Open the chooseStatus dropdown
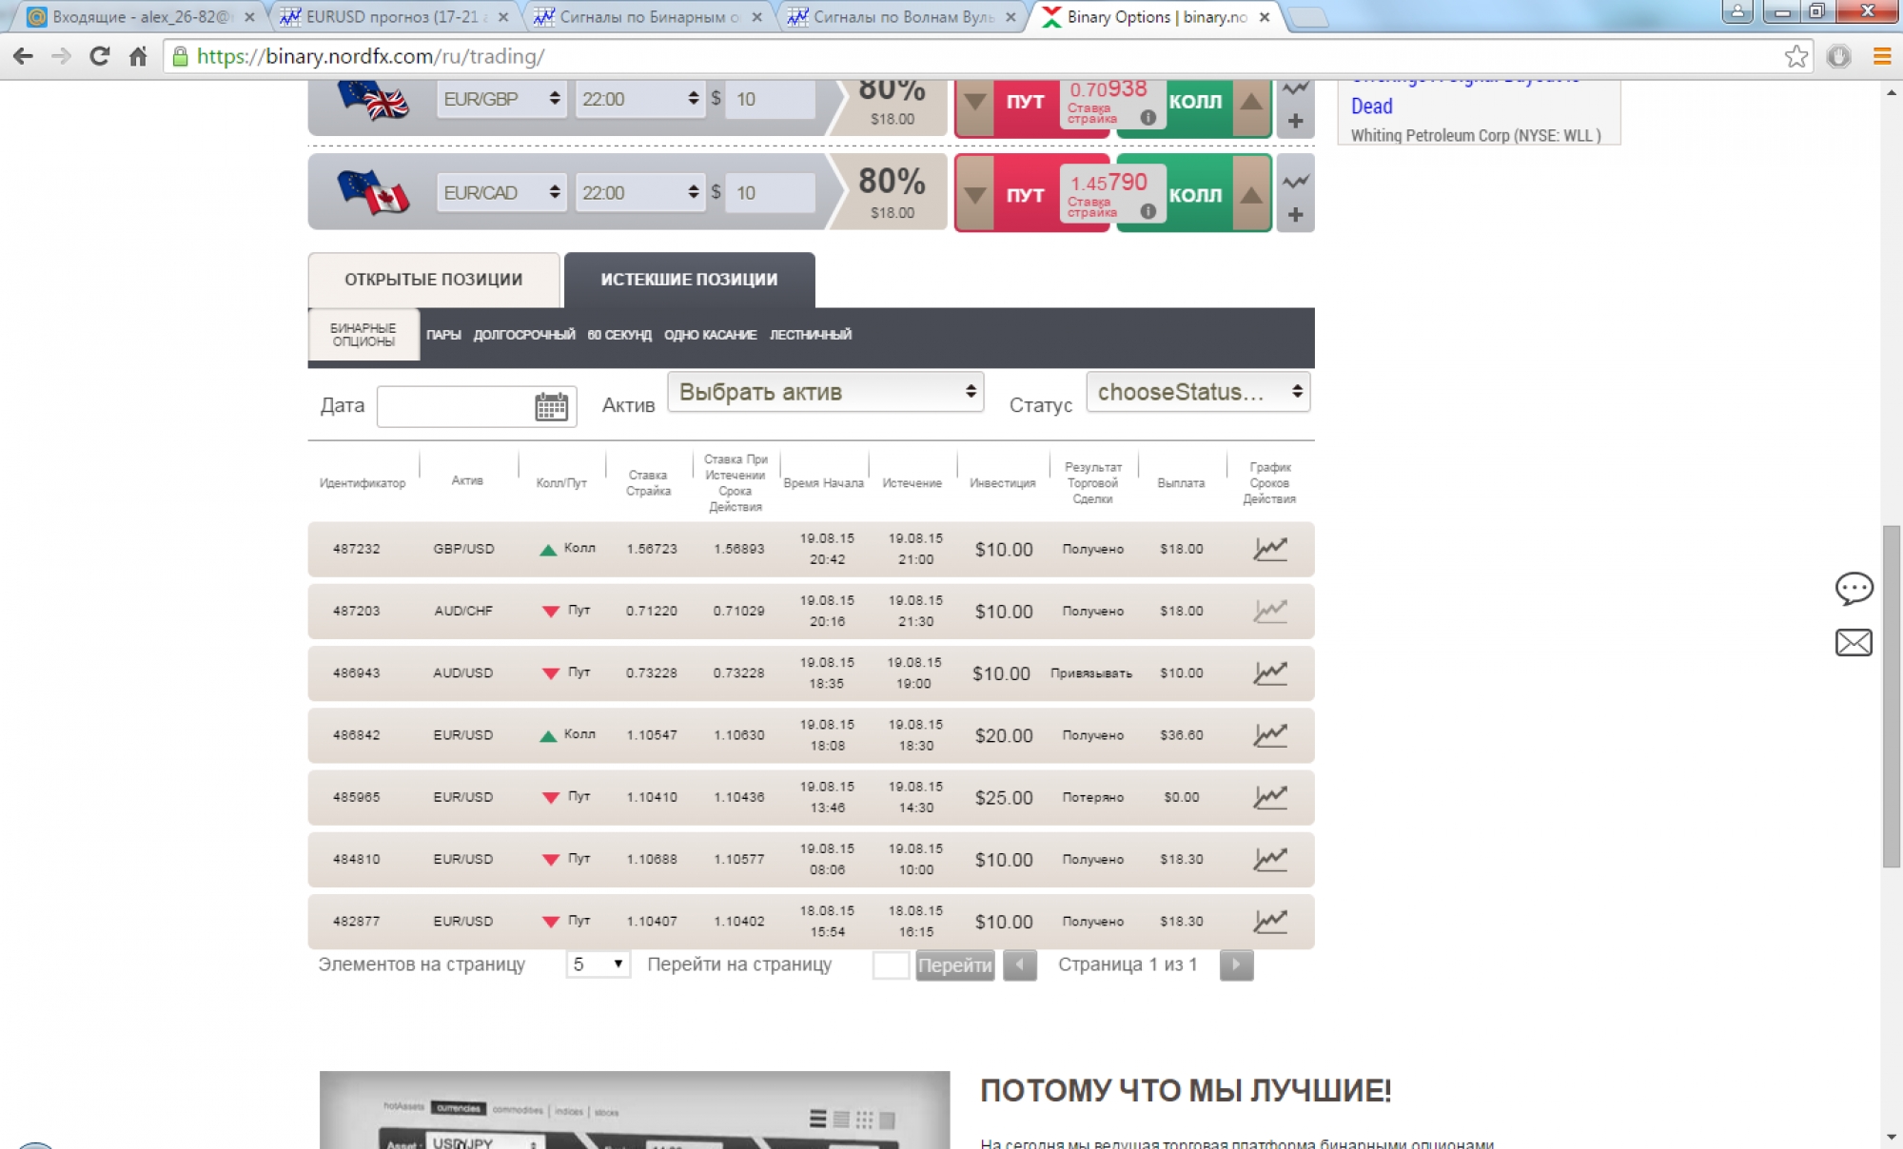This screenshot has height=1149, width=1903. 1197,392
